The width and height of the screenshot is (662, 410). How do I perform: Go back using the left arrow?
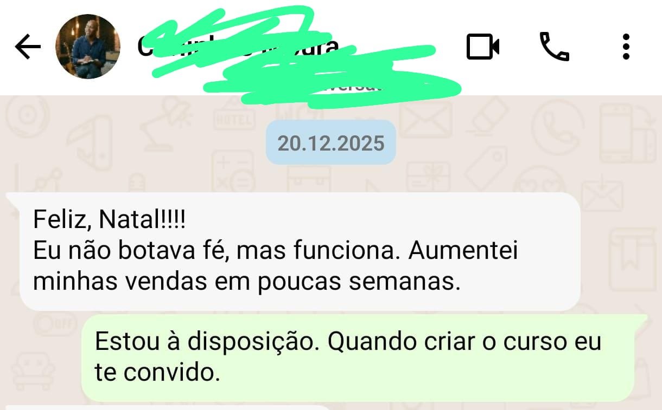tap(27, 47)
